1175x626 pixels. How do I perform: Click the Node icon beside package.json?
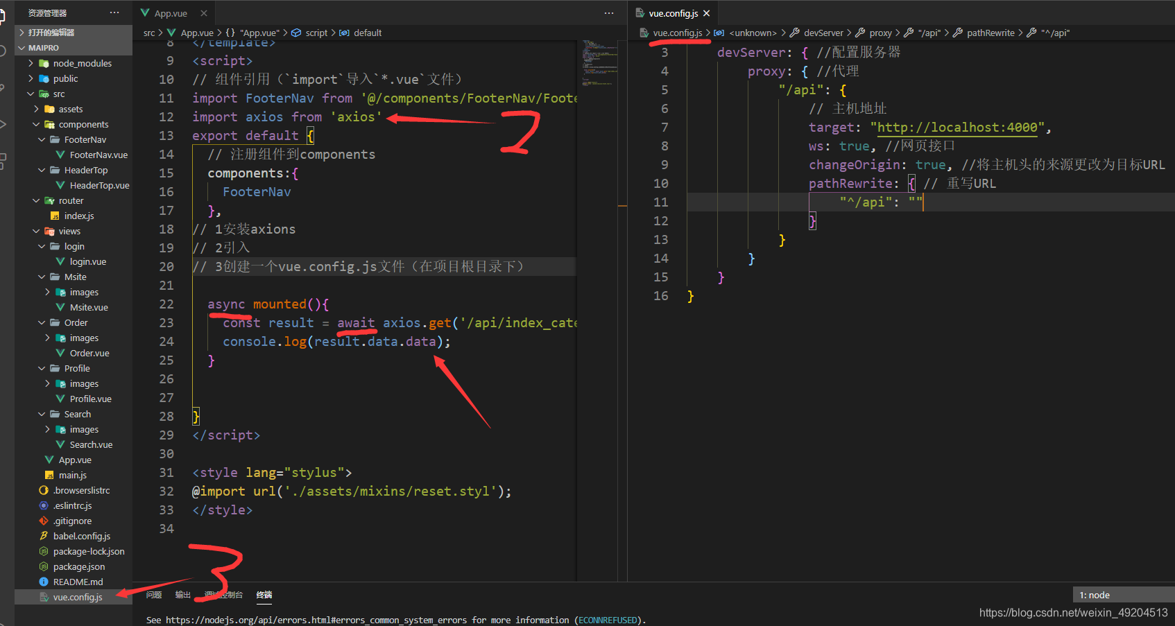pos(44,566)
